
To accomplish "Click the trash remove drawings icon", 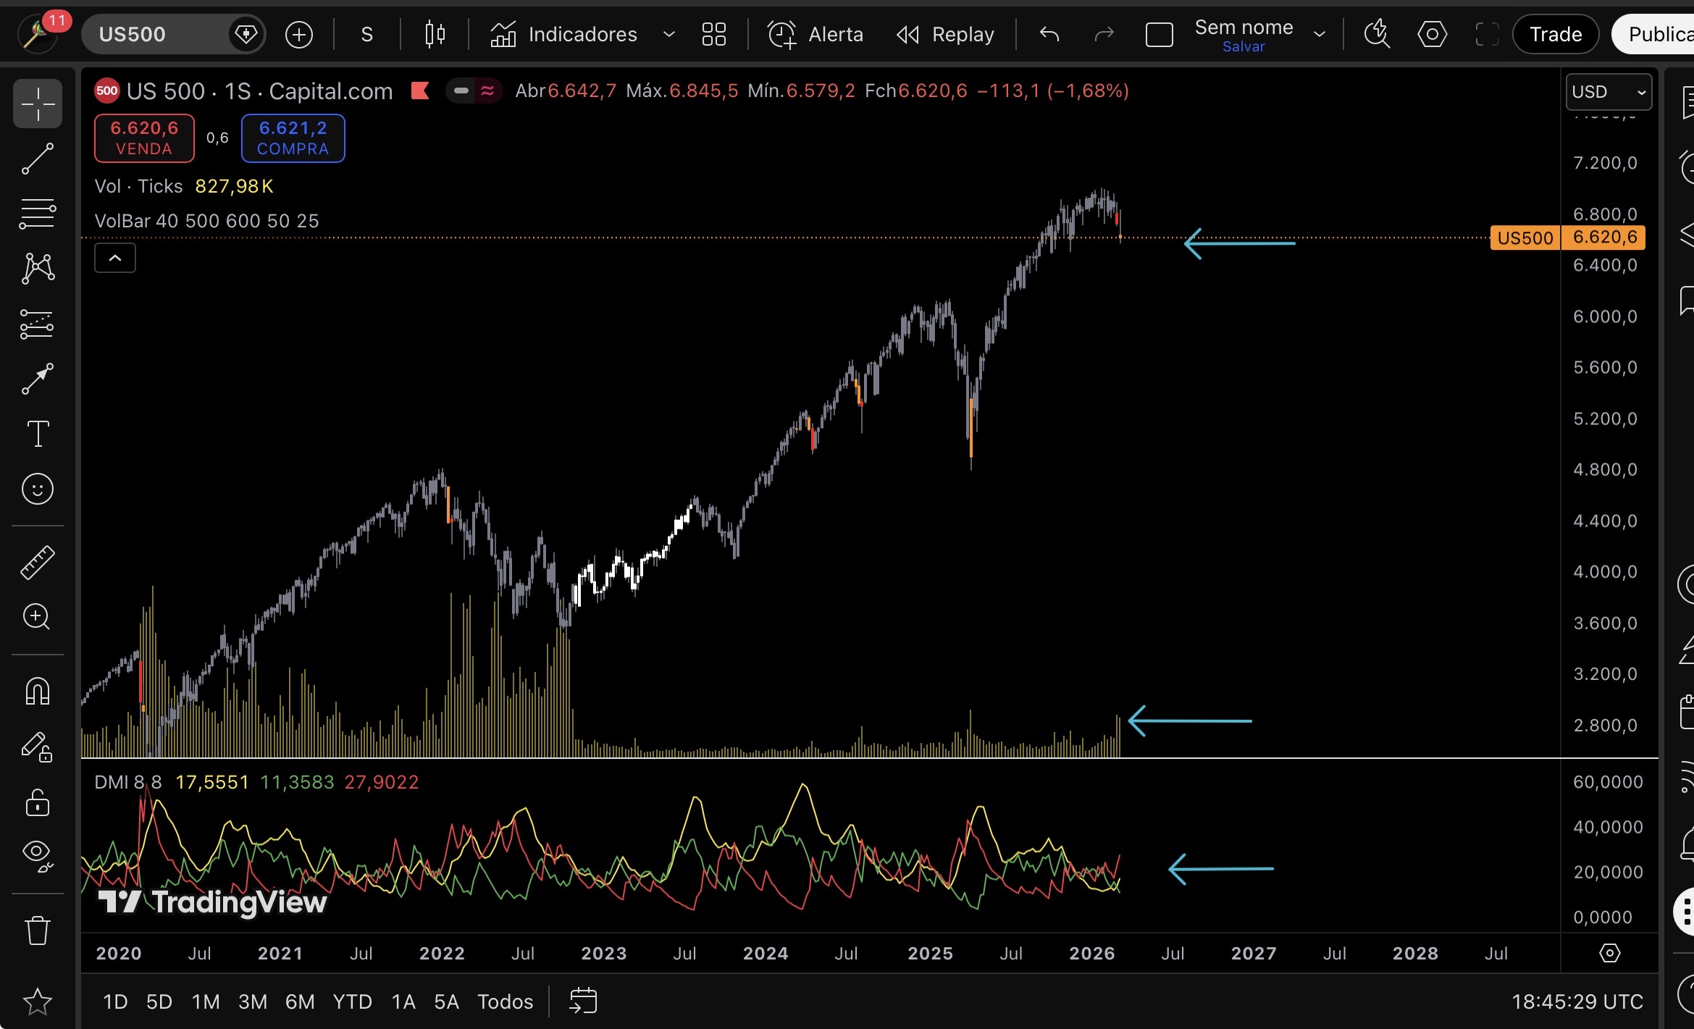I will point(37,931).
